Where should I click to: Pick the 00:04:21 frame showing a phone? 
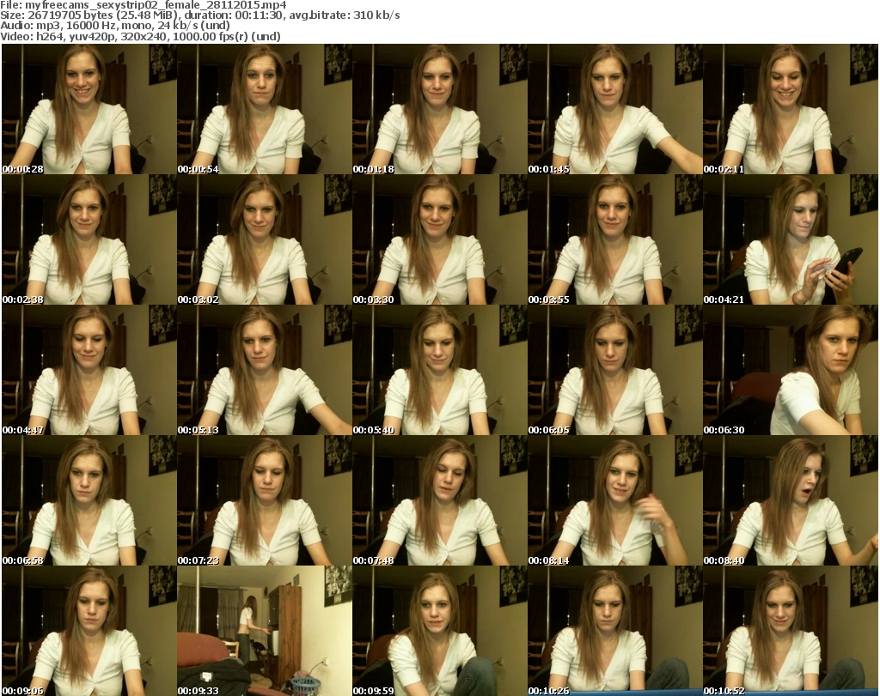pos(791,239)
